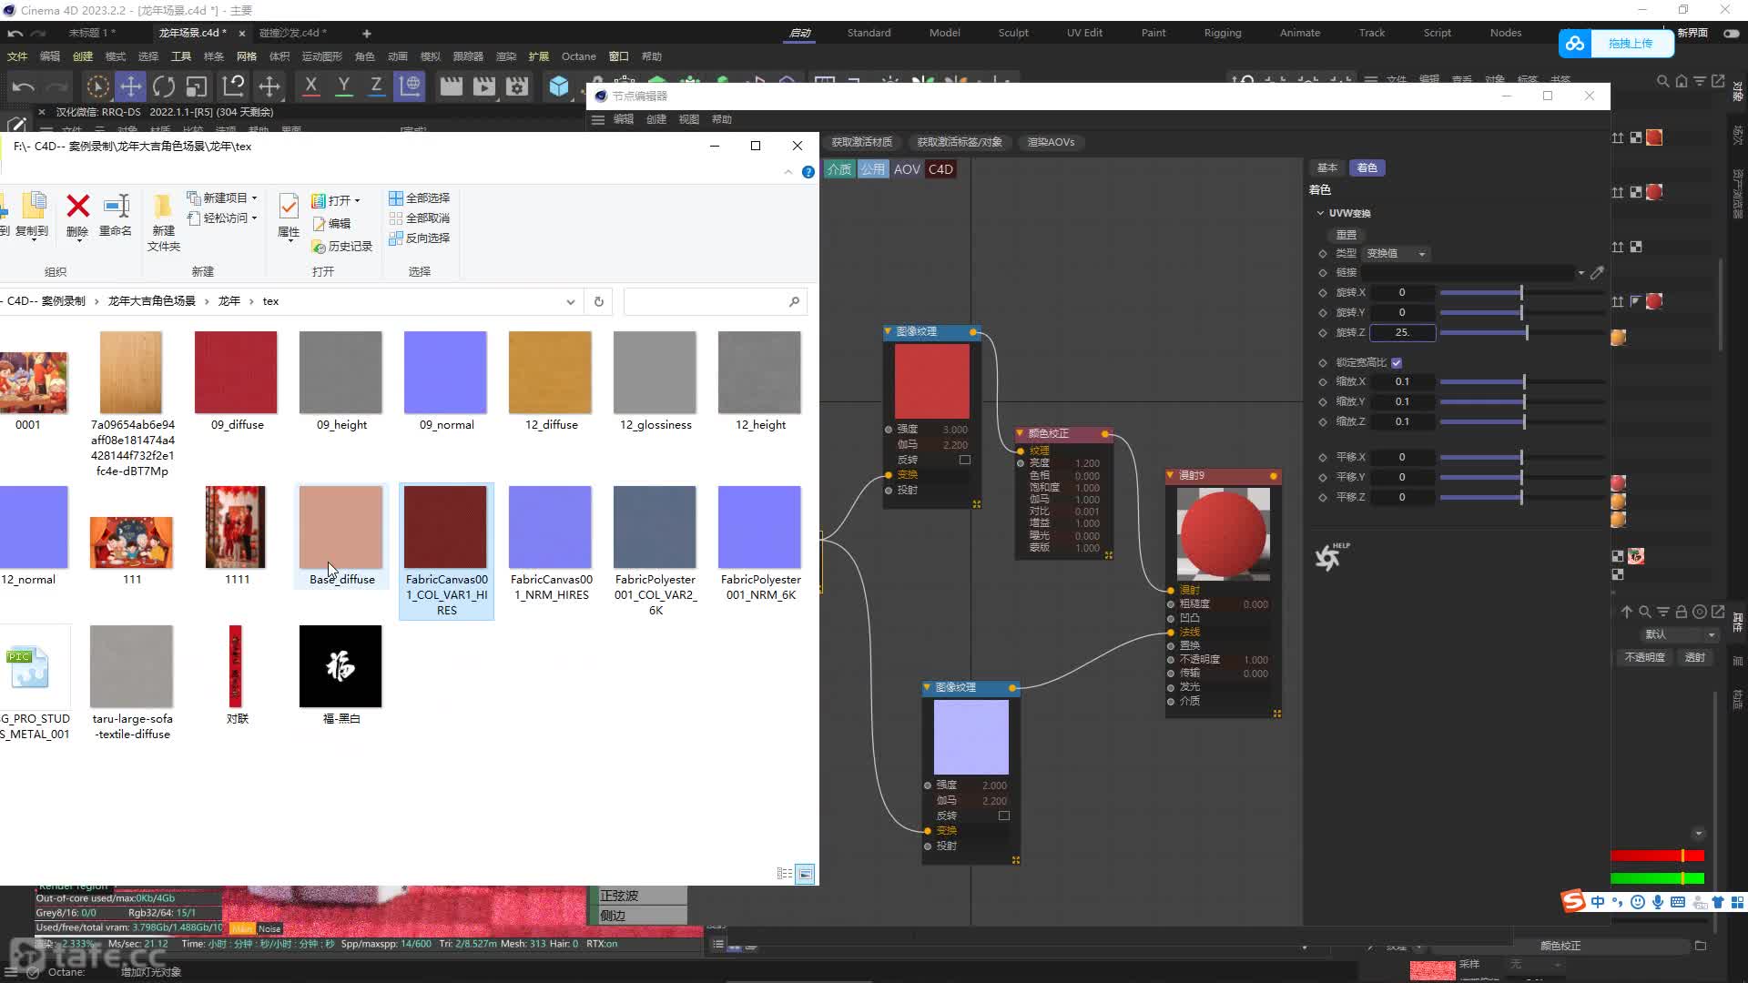Image resolution: width=1748 pixels, height=983 pixels.
Task: Click Render View clapperboard icon
Action: tap(451, 86)
